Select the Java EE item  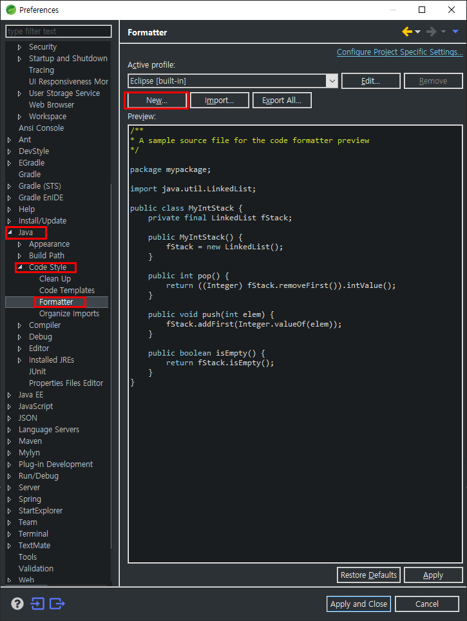click(x=31, y=395)
